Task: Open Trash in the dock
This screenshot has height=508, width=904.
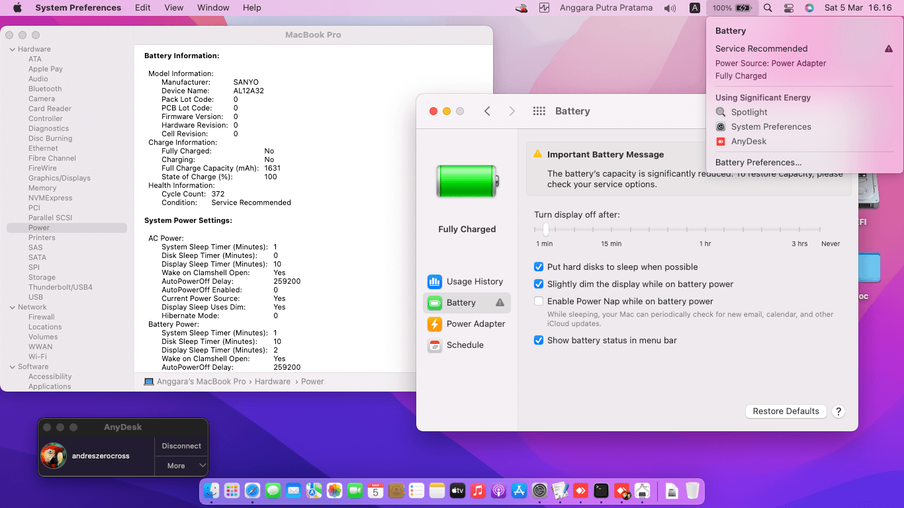Action: pos(692,490)
